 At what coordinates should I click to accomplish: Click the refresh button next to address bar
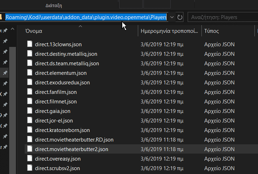[180, 17]
